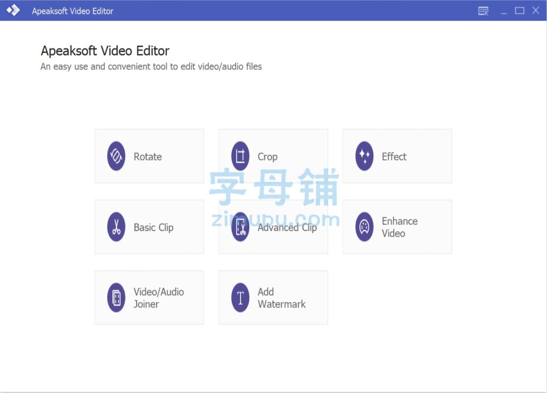
Task: Open the Video/Audio Joiner label
Action: click(159, 298)
